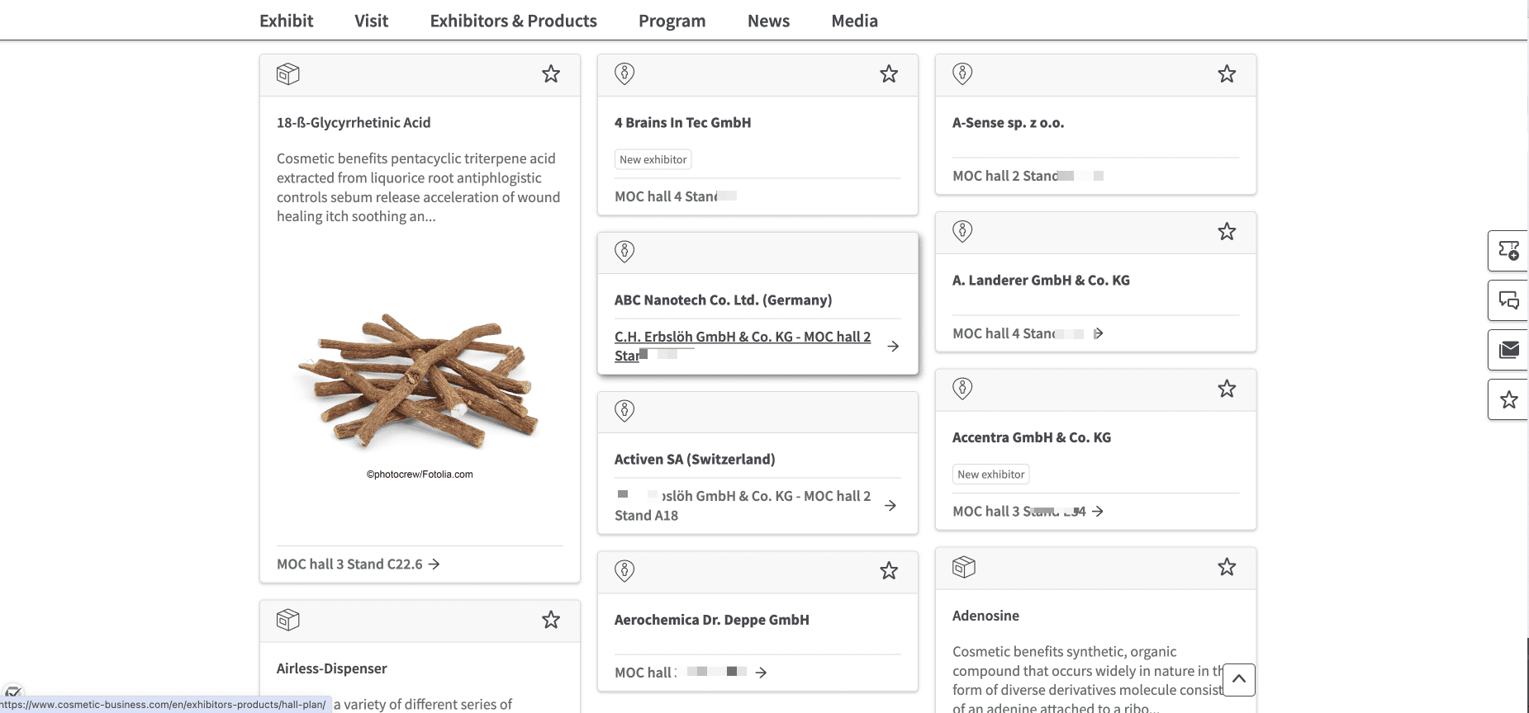
Task: Favorite the 18-ß-Glycyrrhetinic Acid card star
Action: coord(551,74)
